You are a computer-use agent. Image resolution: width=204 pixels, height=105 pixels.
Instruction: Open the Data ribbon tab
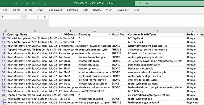coord(85,10)
